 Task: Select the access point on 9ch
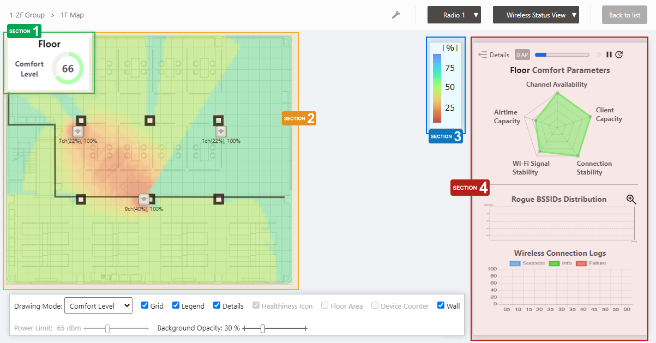tap(143, 199)
